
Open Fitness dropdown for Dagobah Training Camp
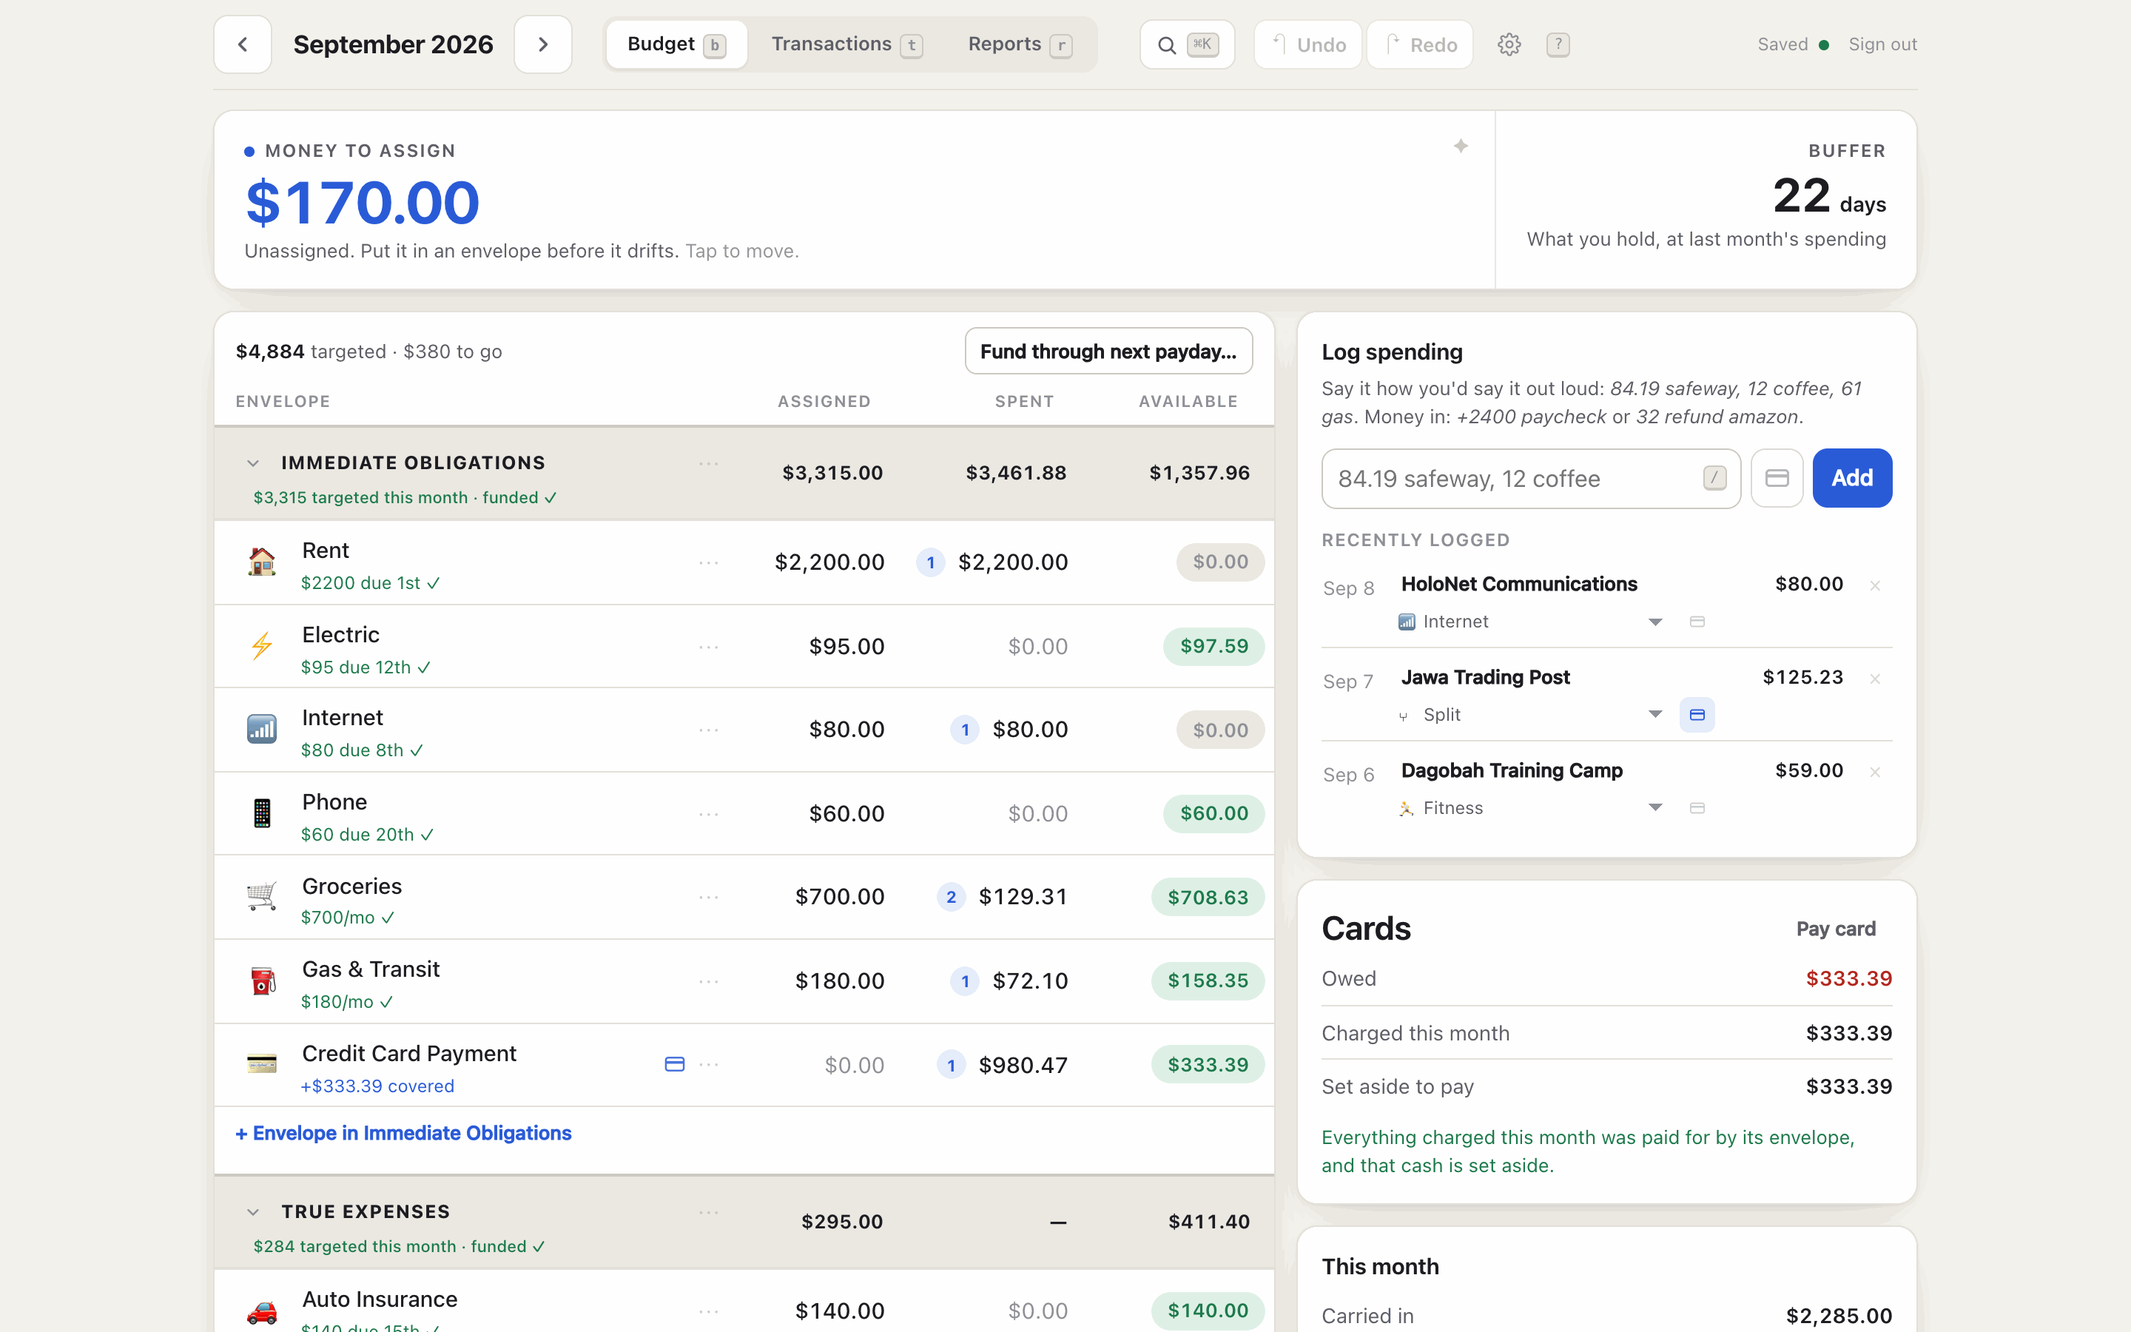pos(1530,808)
